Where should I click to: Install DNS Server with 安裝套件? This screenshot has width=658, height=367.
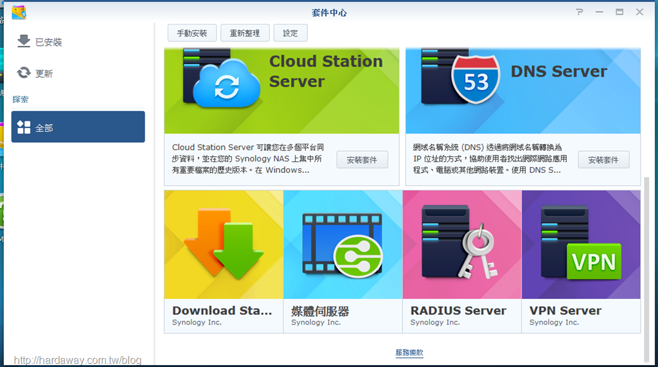(x=603, y=159)
